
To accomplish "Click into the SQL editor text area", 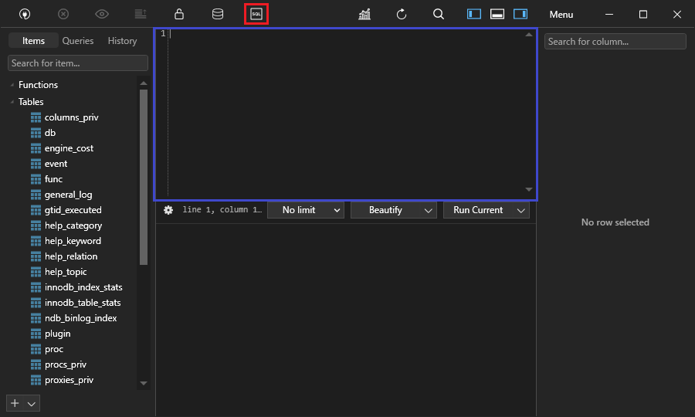I will point(347,114).
